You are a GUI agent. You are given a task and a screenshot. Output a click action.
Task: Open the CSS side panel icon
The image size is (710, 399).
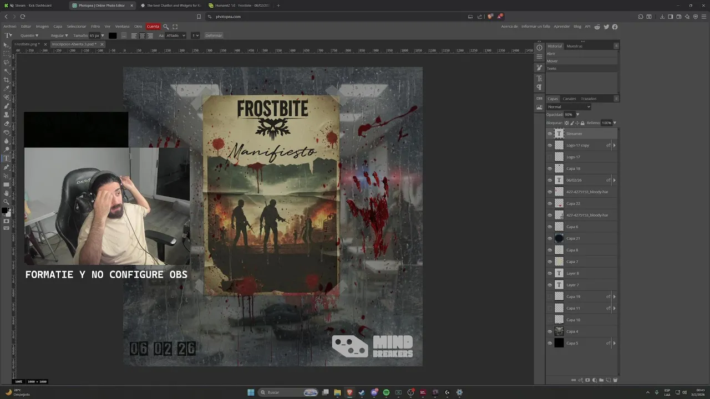(x=539, y=98)
